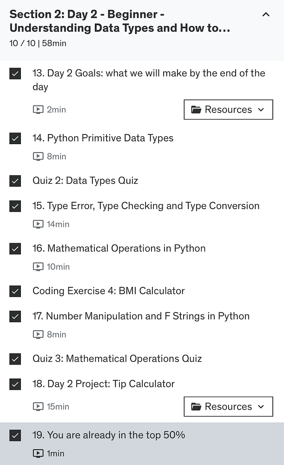Click video icon beside 10min duration
The width and height of the screenshot is (284, 465).
tap(38, 267)
